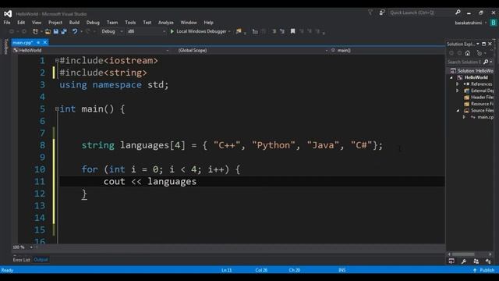Open the Team Explorer tab icon at bottom right
This screenshot has height=281, width=499.
click(476, 261)
